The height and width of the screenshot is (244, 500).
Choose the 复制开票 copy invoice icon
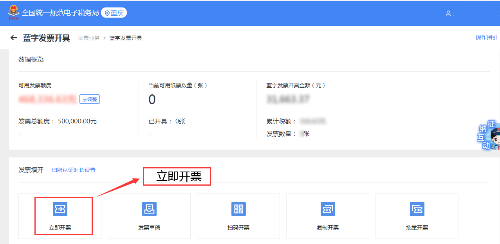click(328, 209)
